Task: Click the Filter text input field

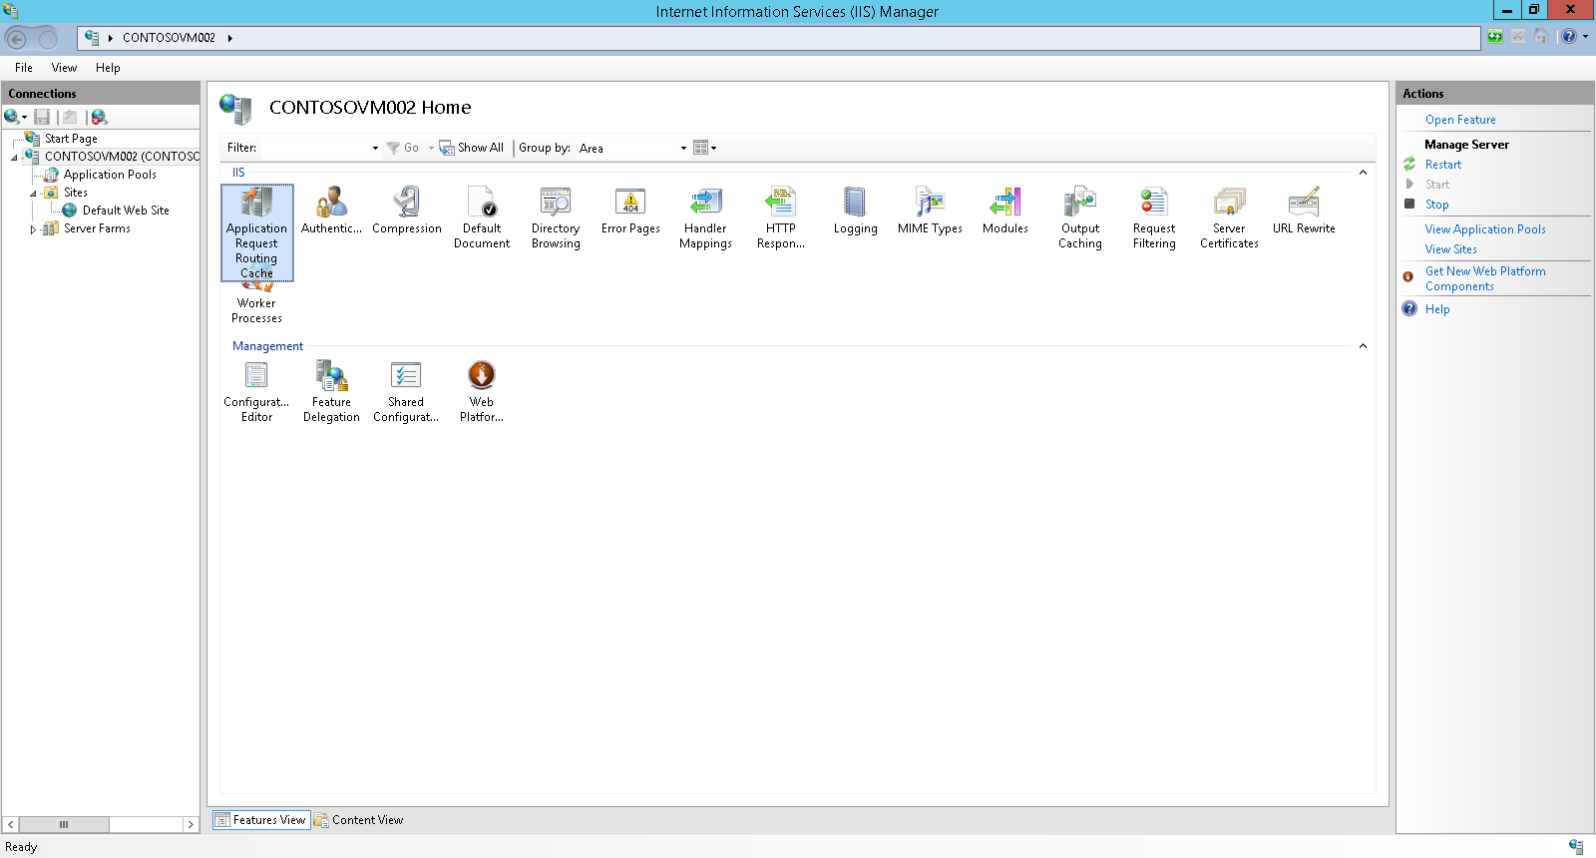Action: click(315, 148)
